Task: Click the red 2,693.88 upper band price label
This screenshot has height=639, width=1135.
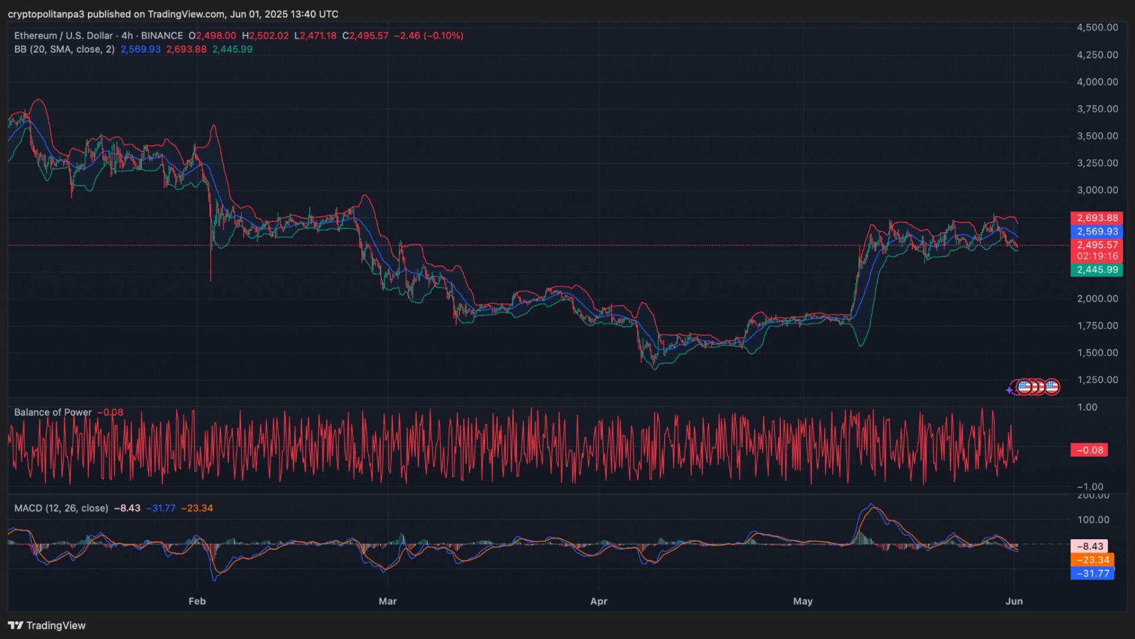Action: coord(1097,218)
